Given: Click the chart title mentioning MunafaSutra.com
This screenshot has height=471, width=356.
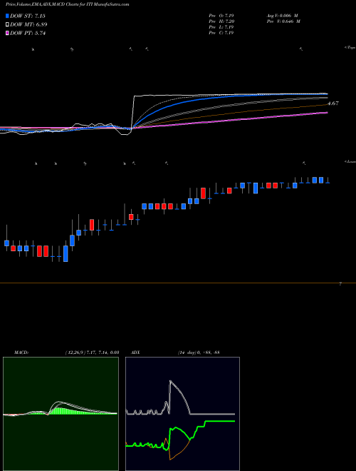Looking at the screenshot, I should [68, 4].
